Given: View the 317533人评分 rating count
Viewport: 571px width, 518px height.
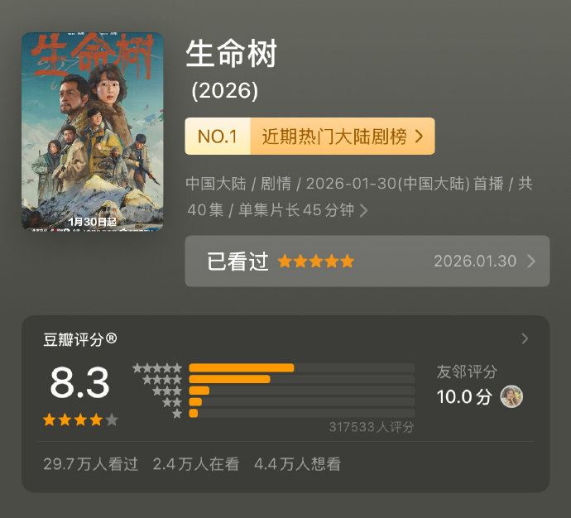Looking at the screenshot, I should click(x=371, y=427).
